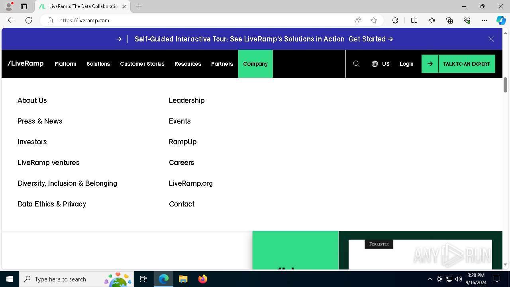Open Read aloud icon in address bar

pyautogui.click(x=358, y=20)
